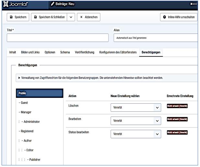Open the Status bearbeiten permission dropdown
This screenshot has height=167, width=200.
[x=135, y=134]
